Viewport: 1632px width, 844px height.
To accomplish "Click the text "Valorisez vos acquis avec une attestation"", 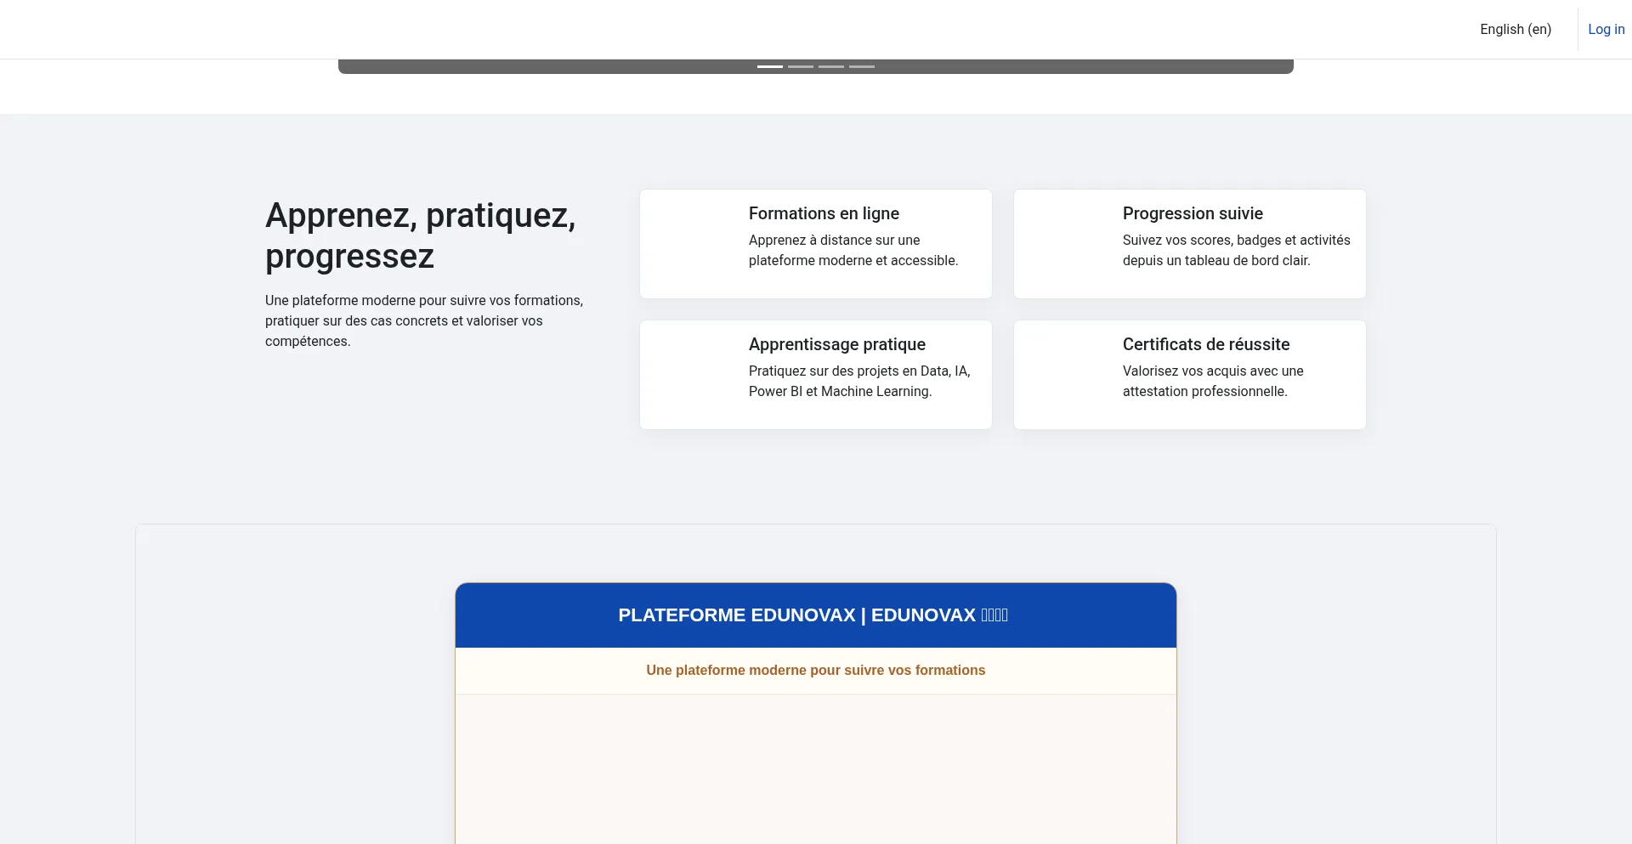I will (1213, 381).
